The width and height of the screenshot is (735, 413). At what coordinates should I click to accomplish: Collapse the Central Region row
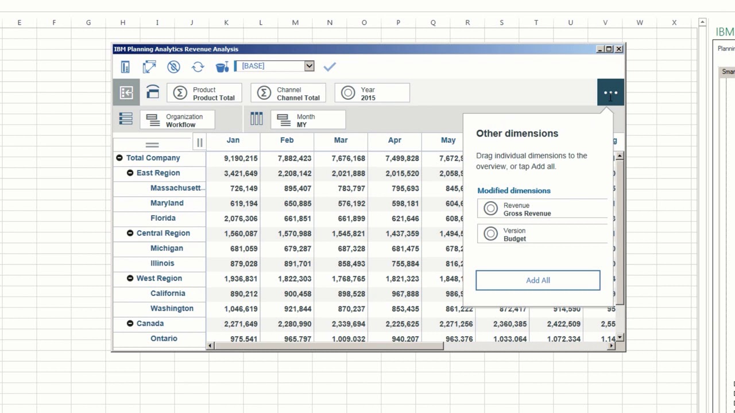pos(130,233)
